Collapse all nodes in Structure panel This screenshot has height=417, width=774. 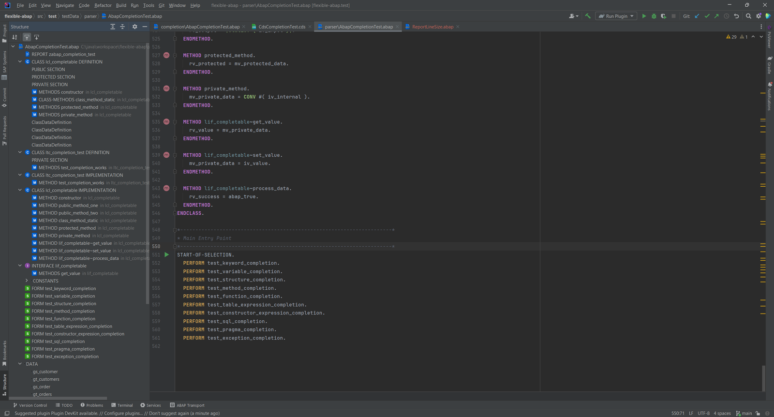click(122, 27)
